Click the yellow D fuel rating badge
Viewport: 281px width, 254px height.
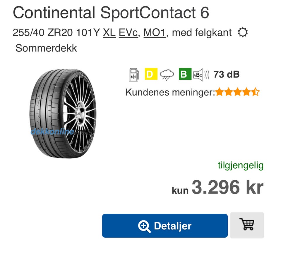click(151, 74)
